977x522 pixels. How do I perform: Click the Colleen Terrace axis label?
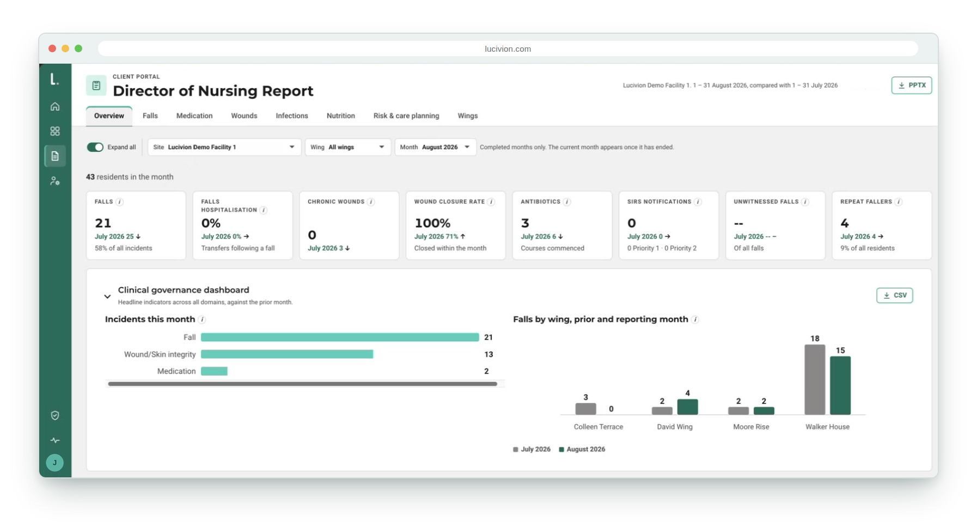(598, 427)
